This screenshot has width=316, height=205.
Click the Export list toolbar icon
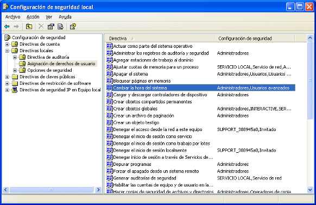click(60, 27)
